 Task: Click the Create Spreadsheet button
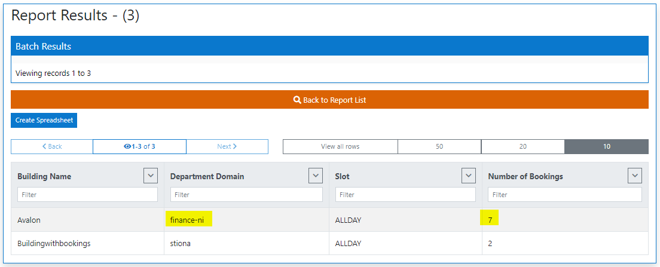[44, 120]
